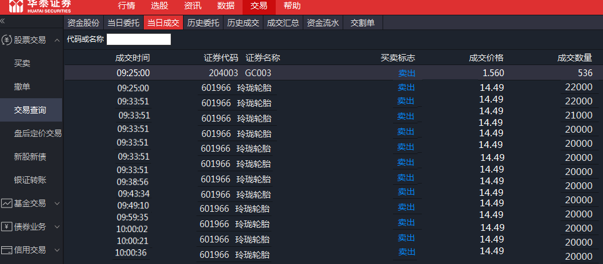The image size is (603, 264).
Task: Collapse the 股票交易 section arrow
Action: (57, 40)
